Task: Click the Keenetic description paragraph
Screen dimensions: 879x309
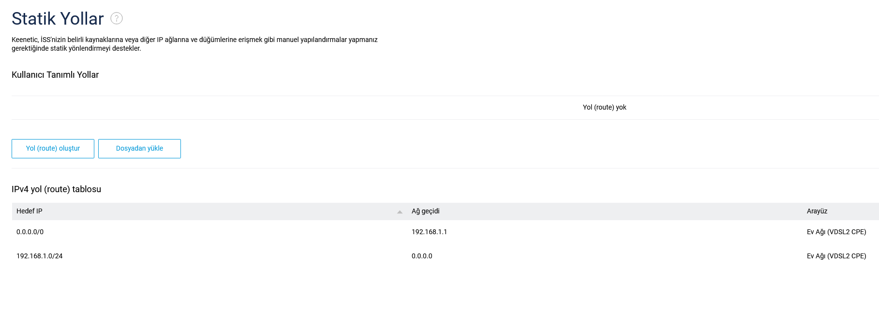Action: [194, 44]
